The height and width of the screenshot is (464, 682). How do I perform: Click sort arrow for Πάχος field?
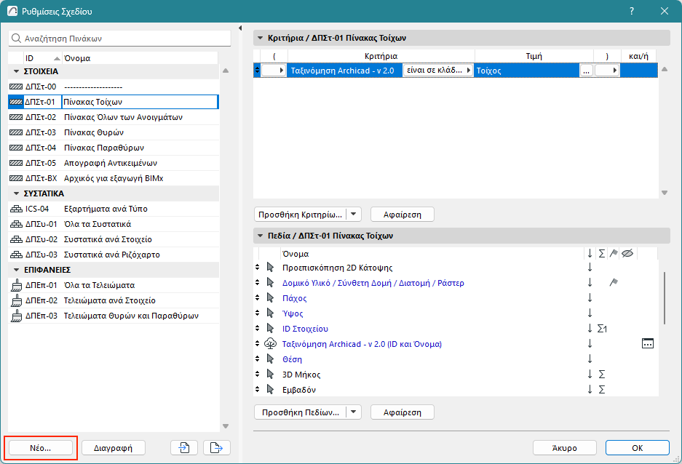tap(590, 298)
